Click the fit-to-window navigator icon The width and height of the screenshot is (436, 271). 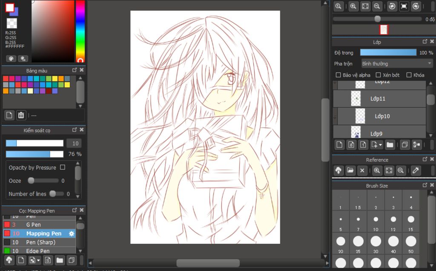pyautogui.click(x=365, y=6)
